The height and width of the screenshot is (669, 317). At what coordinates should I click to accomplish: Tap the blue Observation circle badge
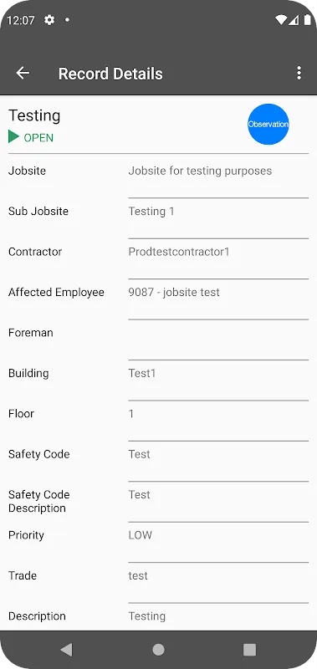[268, 124]
